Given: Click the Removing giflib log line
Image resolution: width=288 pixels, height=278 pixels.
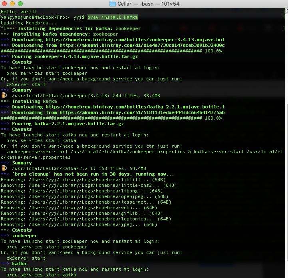Looking at the screenshot, I should pyautogui.click(x=82, y=214).
